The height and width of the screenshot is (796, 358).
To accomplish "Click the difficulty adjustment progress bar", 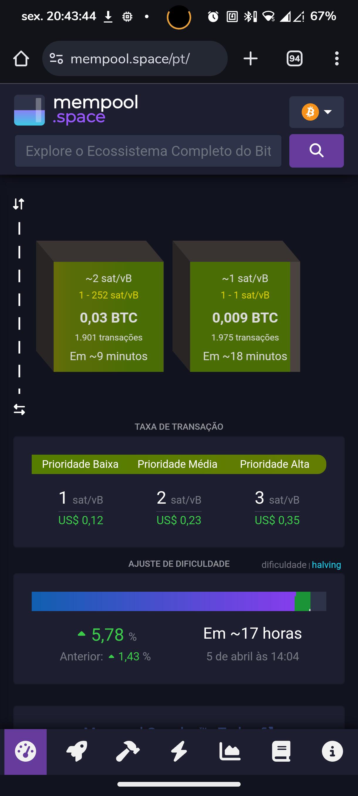I will [x=179, y=601].
